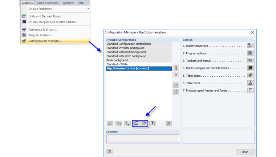
Task: Click the Units and Decimal Places menu icon
Action: coord(24,16)
